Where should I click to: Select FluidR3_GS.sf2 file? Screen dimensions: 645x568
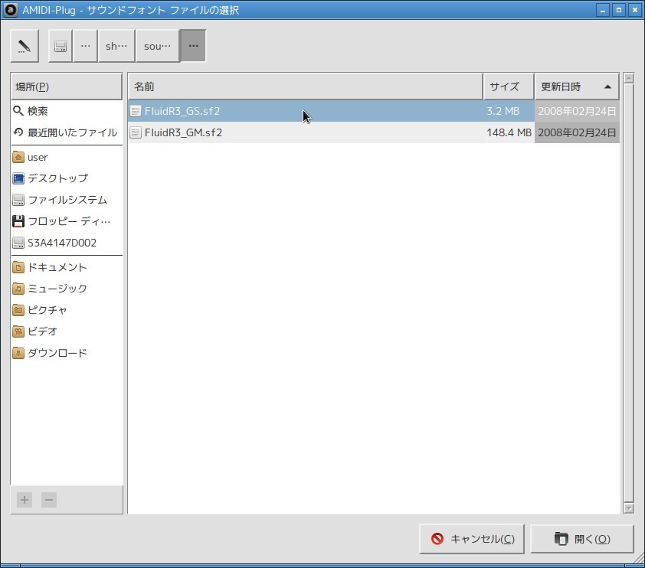click(374, 111)
